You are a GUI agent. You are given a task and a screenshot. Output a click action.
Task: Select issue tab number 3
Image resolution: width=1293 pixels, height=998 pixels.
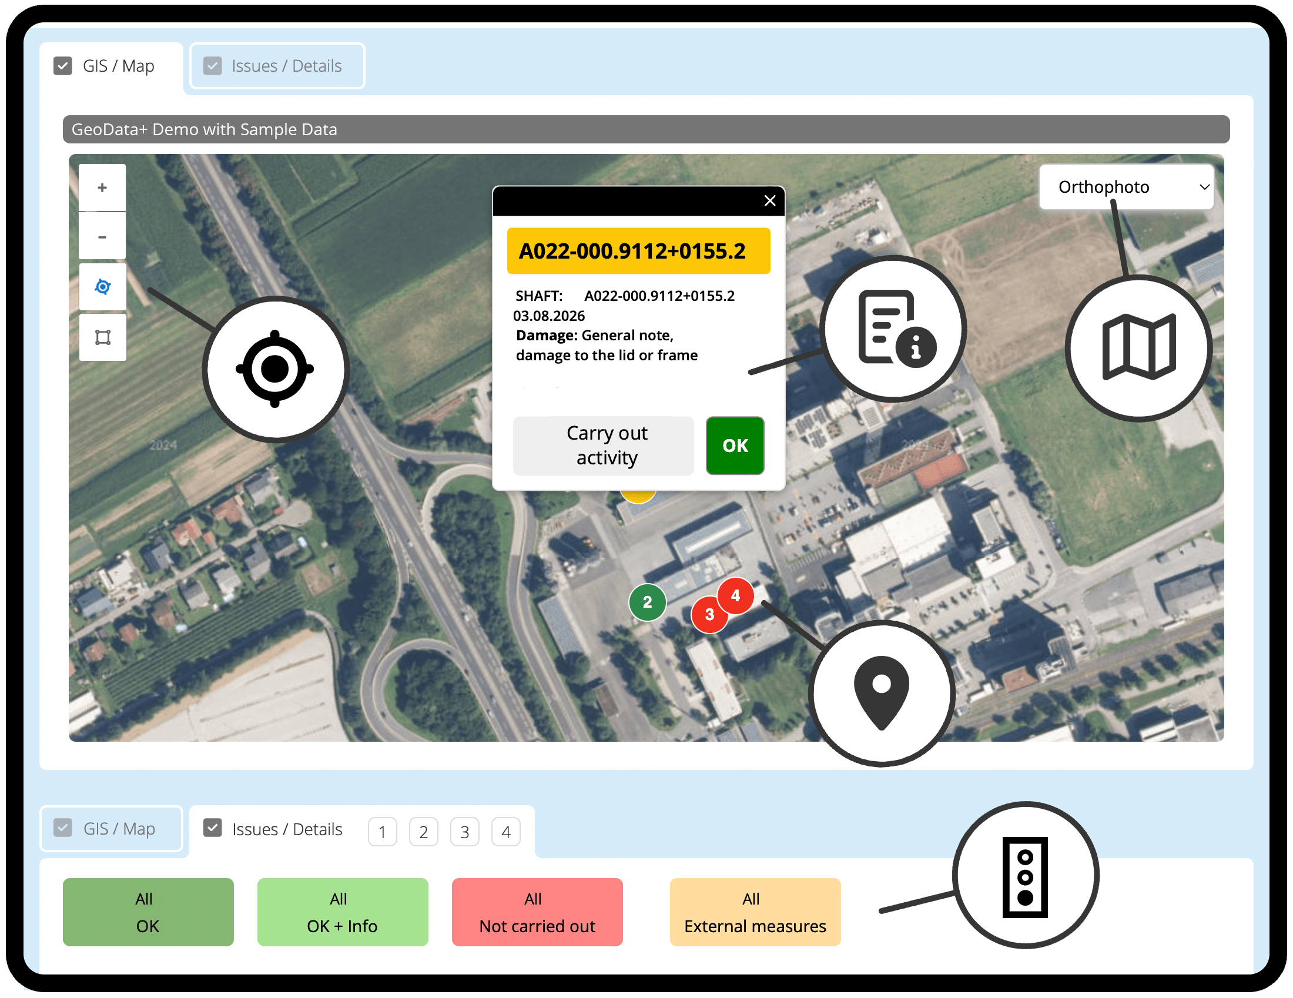[465, 831]
